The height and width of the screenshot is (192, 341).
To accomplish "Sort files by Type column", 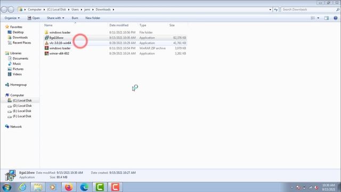I will coord(143,25).
